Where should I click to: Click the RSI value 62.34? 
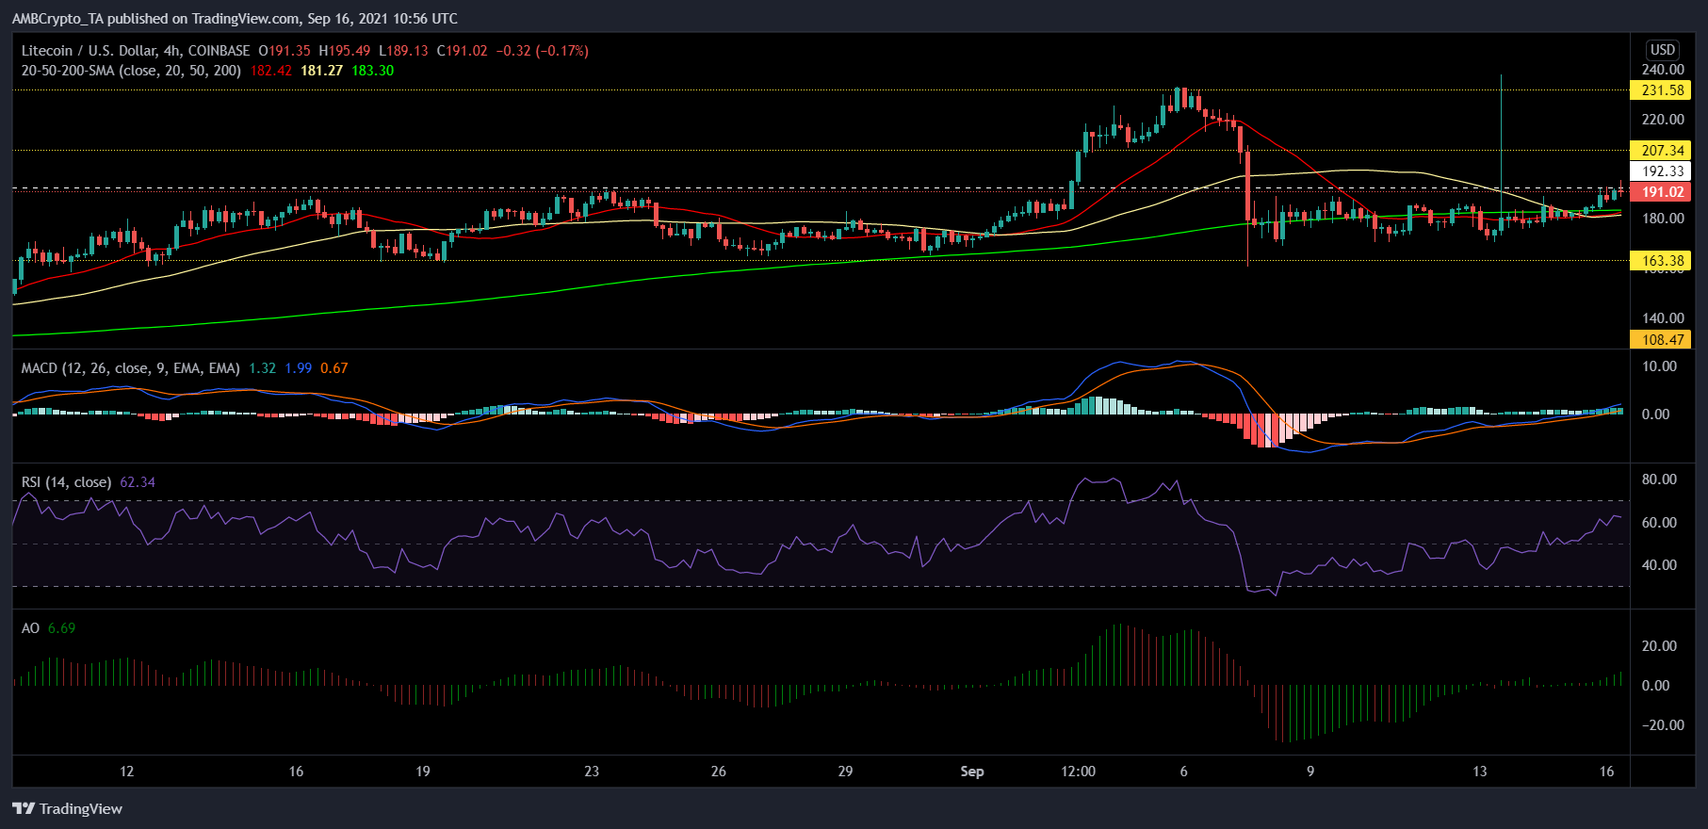pyautogui.click(x=138, y=482)
